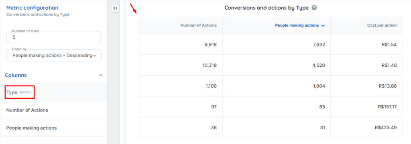The image size is (411, 144).
Task: Open help question mark icon
Action: [314, 8]
